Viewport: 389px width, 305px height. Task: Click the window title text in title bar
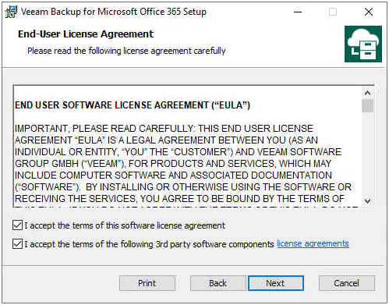pyautogui.click(x=114, y=12)
